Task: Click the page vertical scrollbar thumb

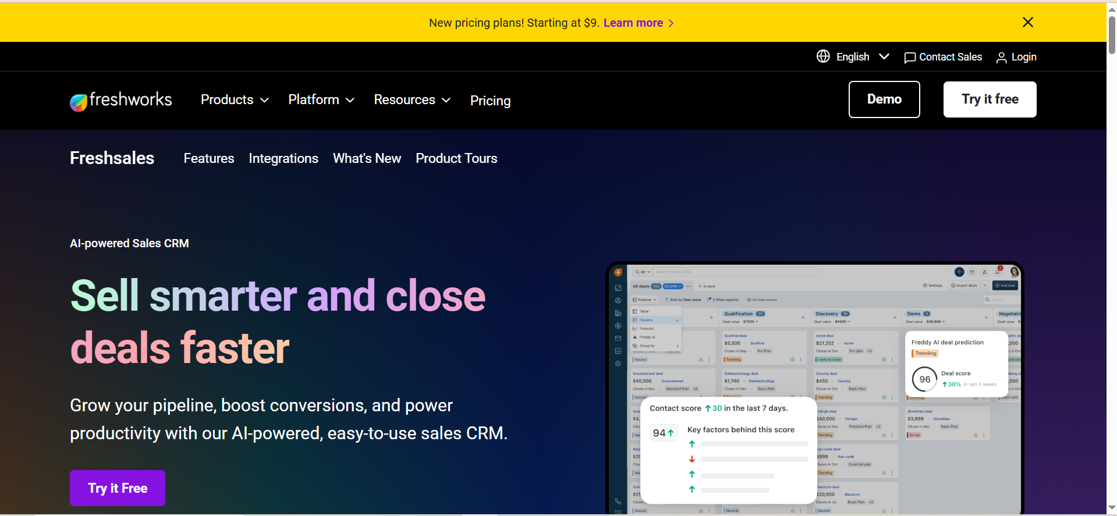Action: [x=1112, y=34]
